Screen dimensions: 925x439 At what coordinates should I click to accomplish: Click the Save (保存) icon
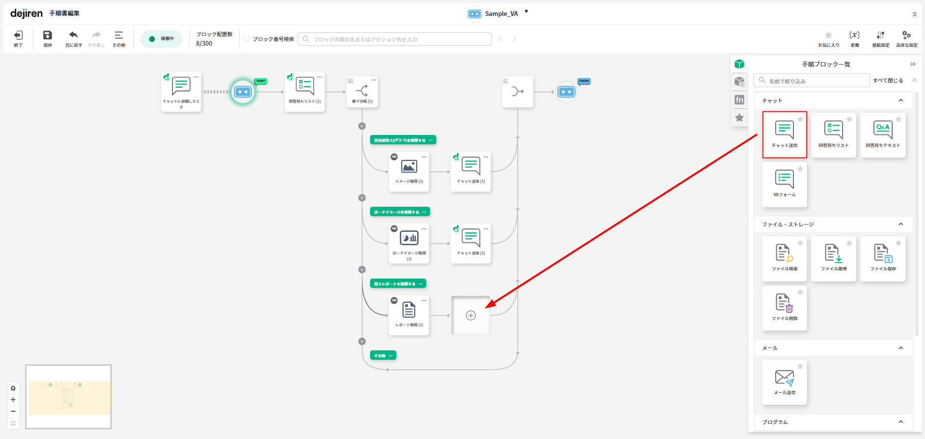tap(47, 36)
